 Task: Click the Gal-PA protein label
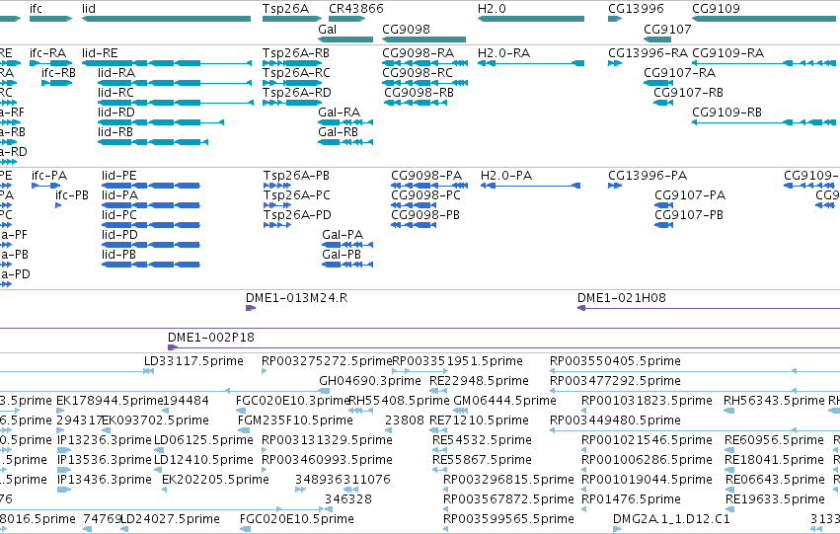click(343, 235)
